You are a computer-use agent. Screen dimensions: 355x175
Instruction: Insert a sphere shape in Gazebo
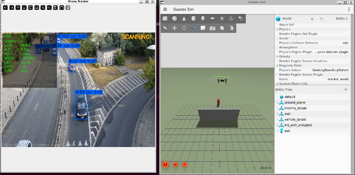[174, 19]
